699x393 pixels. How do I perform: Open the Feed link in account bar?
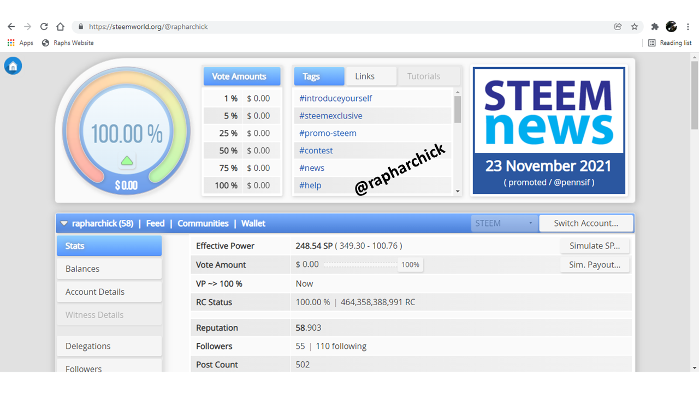click(x=155, y=223)
